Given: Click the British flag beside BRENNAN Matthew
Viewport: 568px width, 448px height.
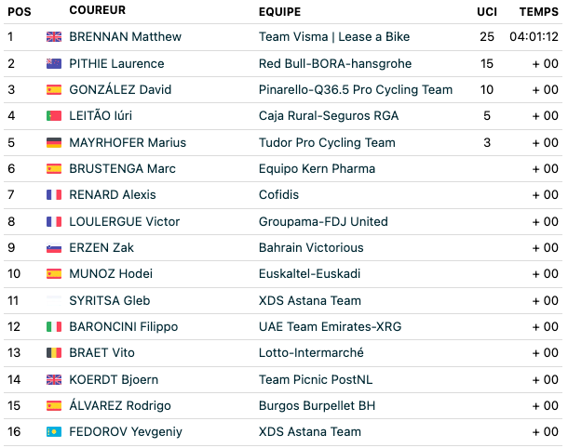Looking at the screenshot, I should 54,36.
